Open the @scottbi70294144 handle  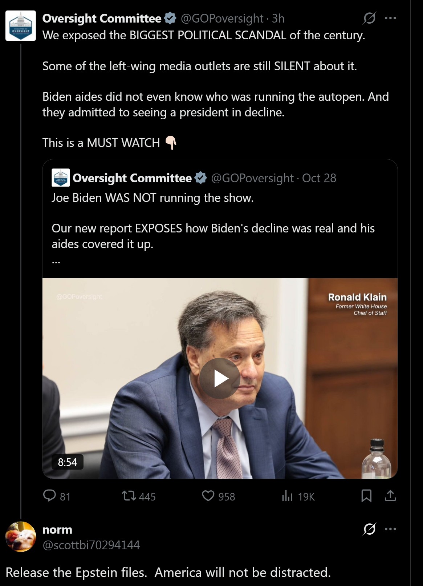tap(91, 545)
